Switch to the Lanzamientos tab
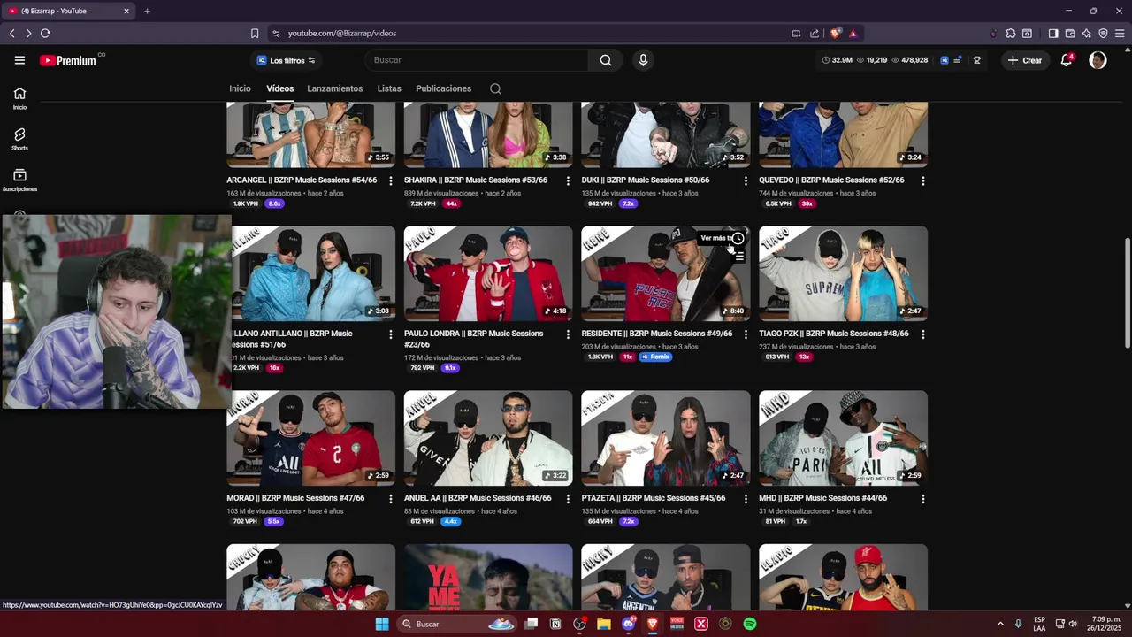1132x637 pixels. (x=334, y=88)
